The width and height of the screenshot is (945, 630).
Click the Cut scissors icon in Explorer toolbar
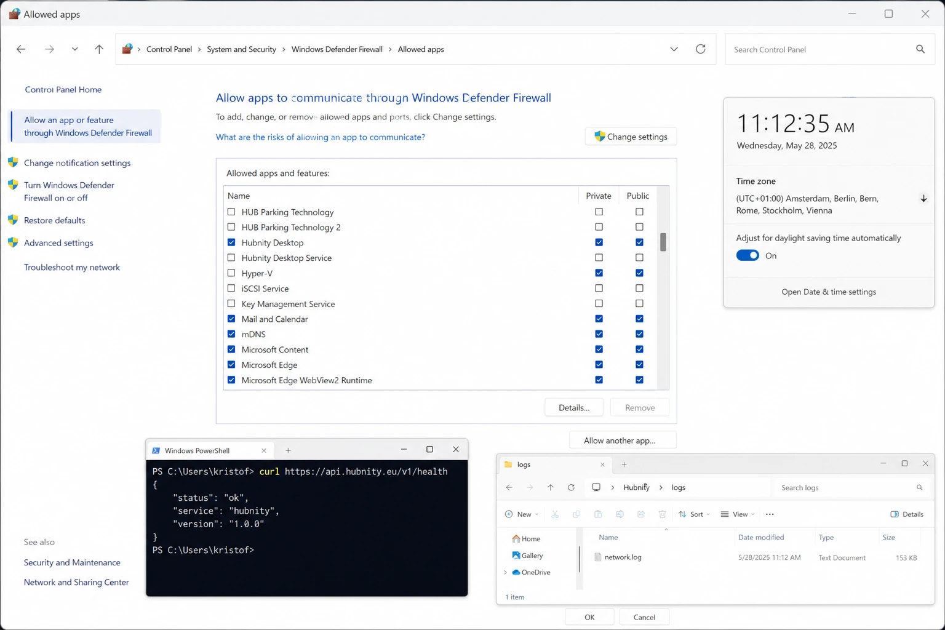click(x=555, y=514)
